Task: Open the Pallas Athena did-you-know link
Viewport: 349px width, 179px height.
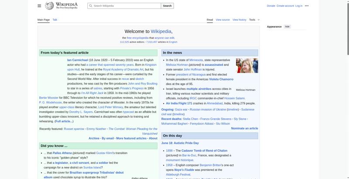Action: (62, 153)
